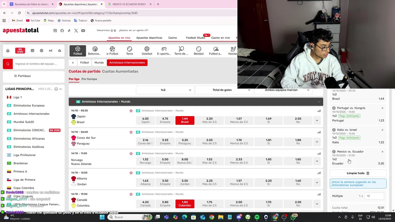Open El Partidazo link
Viewport: 395px width, 222px height.
23,76
